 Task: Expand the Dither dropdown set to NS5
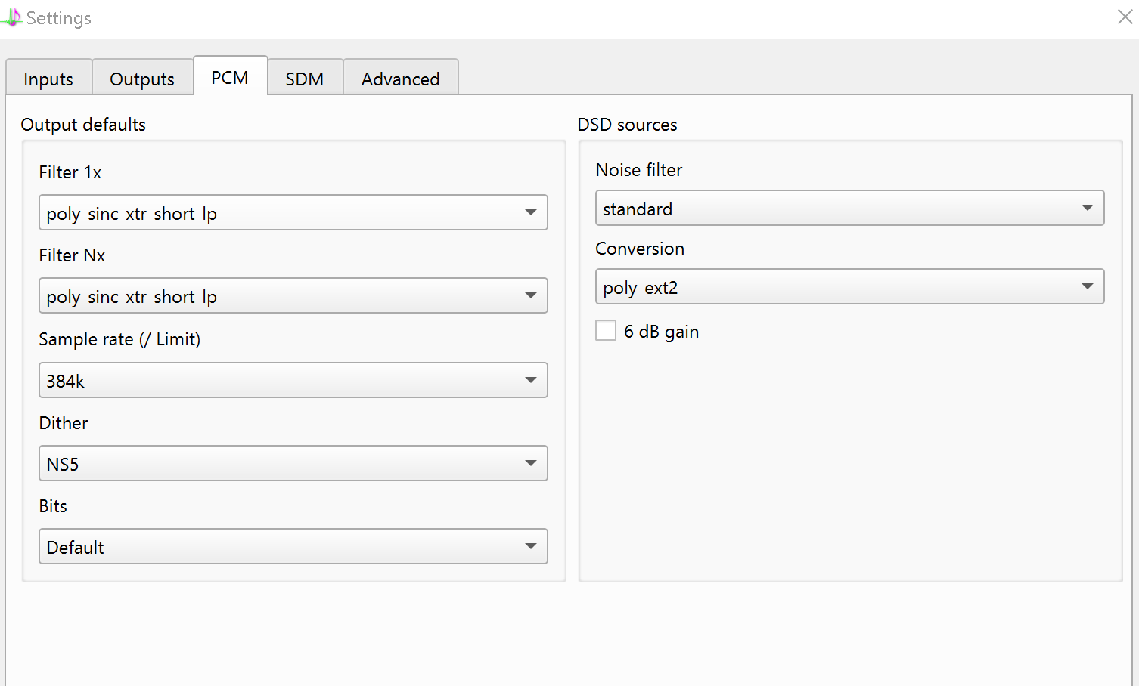click(x=293, y=464)
